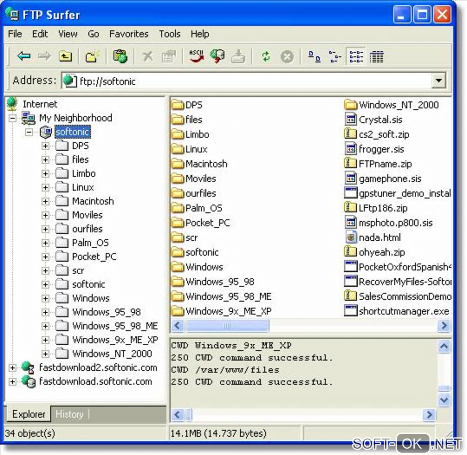This screenshot has width=467, height=455.
Task: Open the Go menu
Action: point(93,34)
